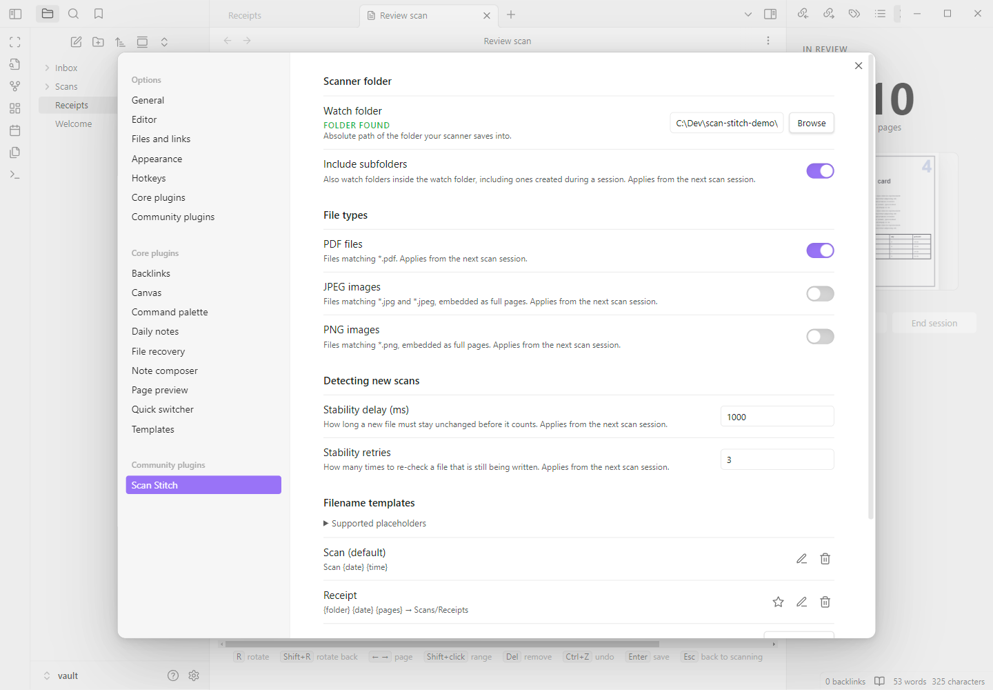Viewport: 993px width, 690px height.
Task: Enable the JPEG images toggle
Action: (x=820, y=294)
